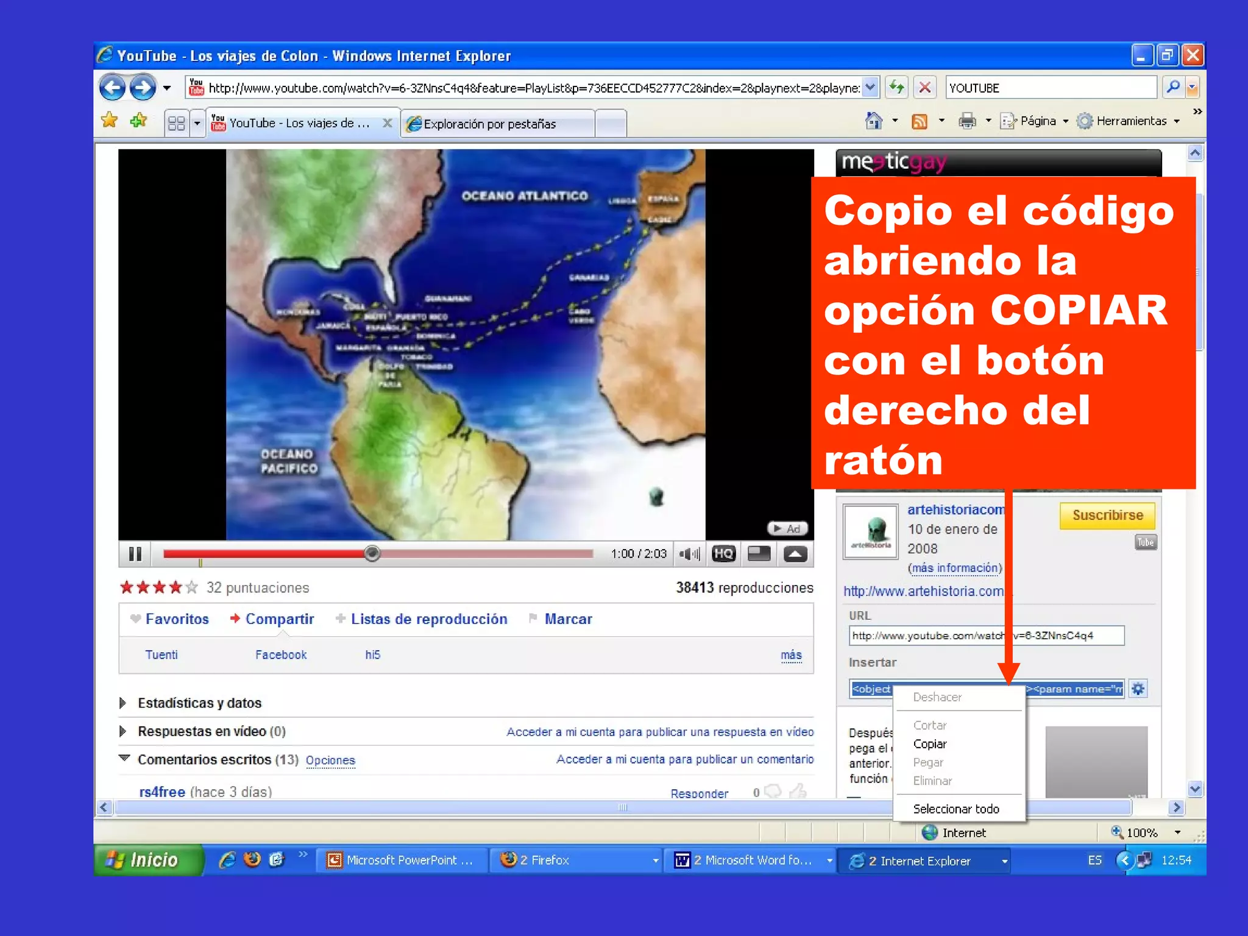Screen dimensions: 1248x936
Task: Launch Internet Explorer from quick launch
Action: point(227,860)
